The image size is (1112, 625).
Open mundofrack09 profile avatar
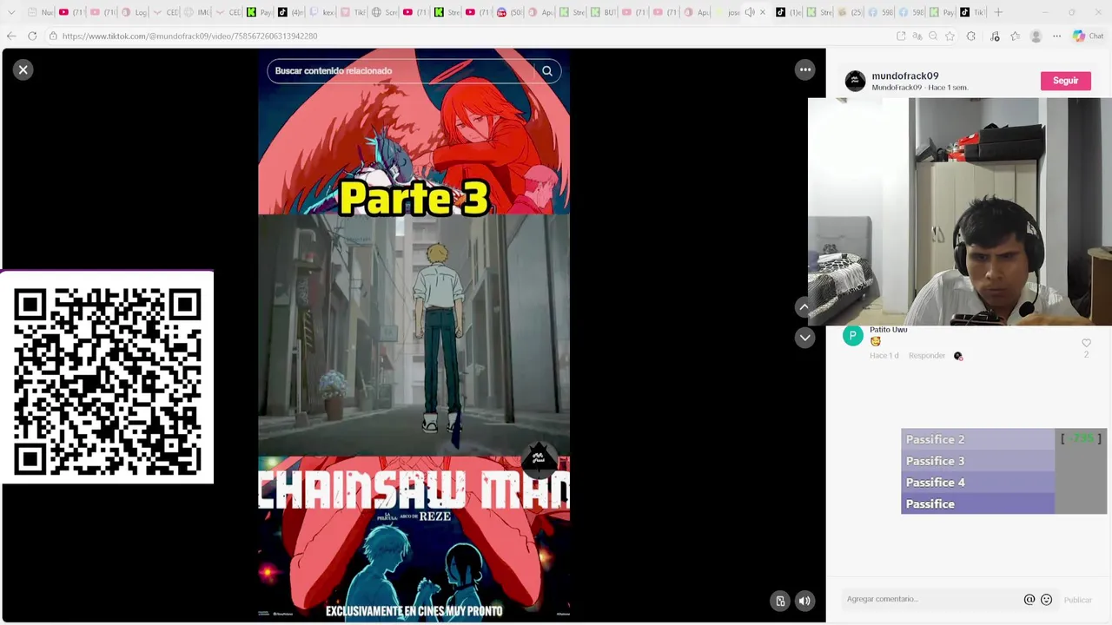pos(856,81)
